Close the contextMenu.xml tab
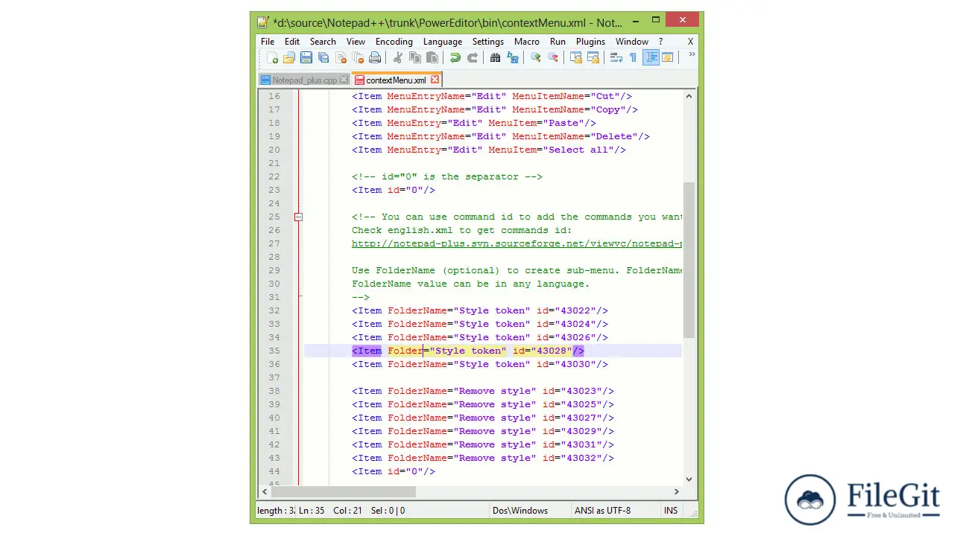This screenshot has height=536, width=954. [435, 80]
